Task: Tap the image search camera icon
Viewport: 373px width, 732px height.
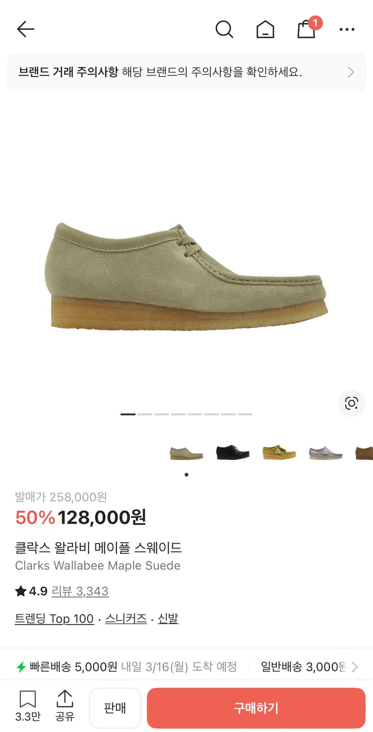Action: pyautogui.click(x=352, y=403)
